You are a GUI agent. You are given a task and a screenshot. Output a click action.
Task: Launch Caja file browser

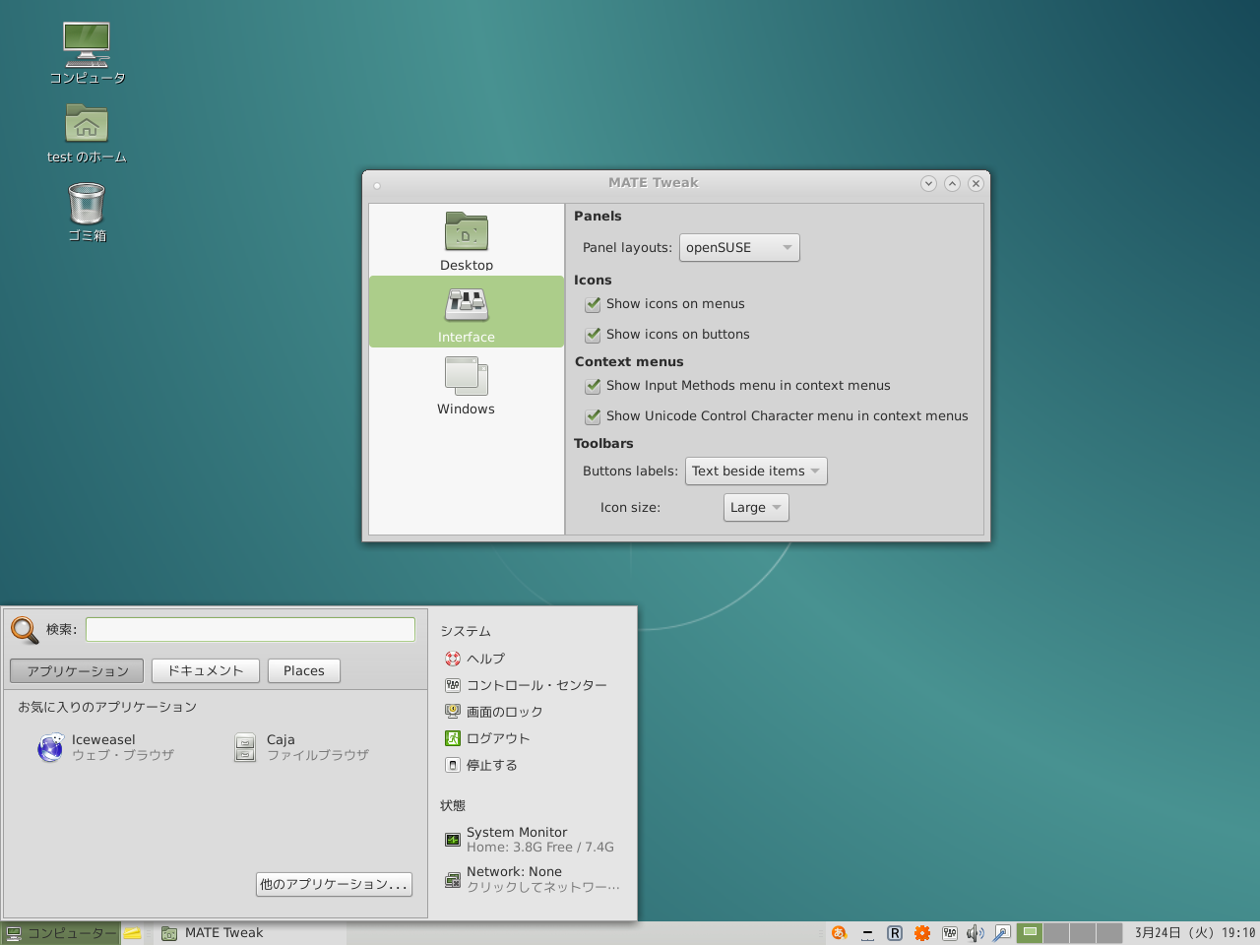point(301,748)
